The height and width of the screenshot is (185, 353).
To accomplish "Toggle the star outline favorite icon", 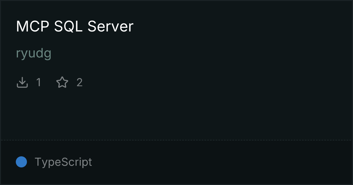I will pyautogui.click(x=62, y=82).
